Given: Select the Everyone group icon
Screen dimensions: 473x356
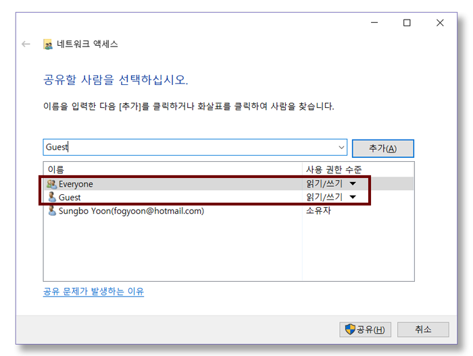Looking at the screenshot, I should coord(51,184).
